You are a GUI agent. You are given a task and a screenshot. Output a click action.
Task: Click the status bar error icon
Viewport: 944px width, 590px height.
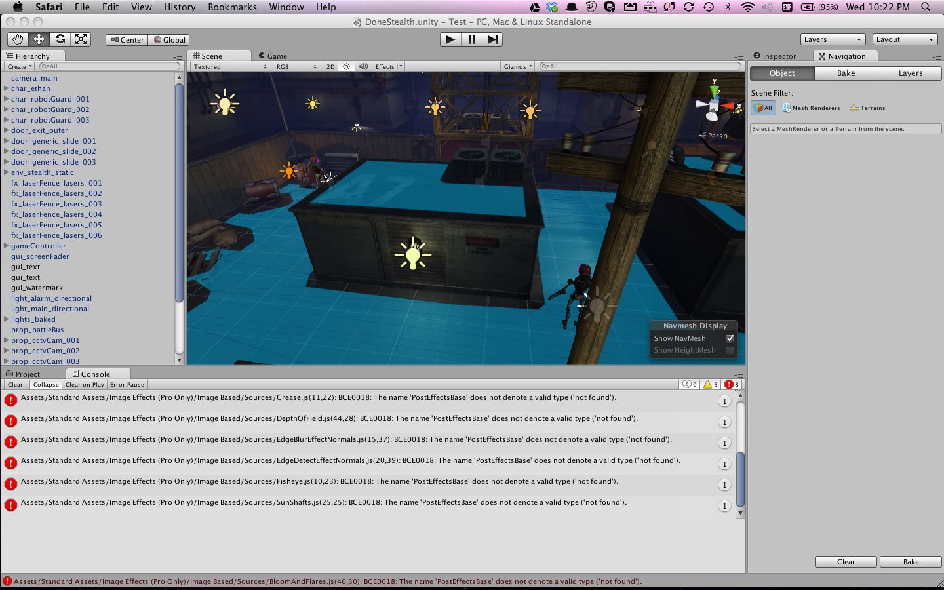point(7,581)
